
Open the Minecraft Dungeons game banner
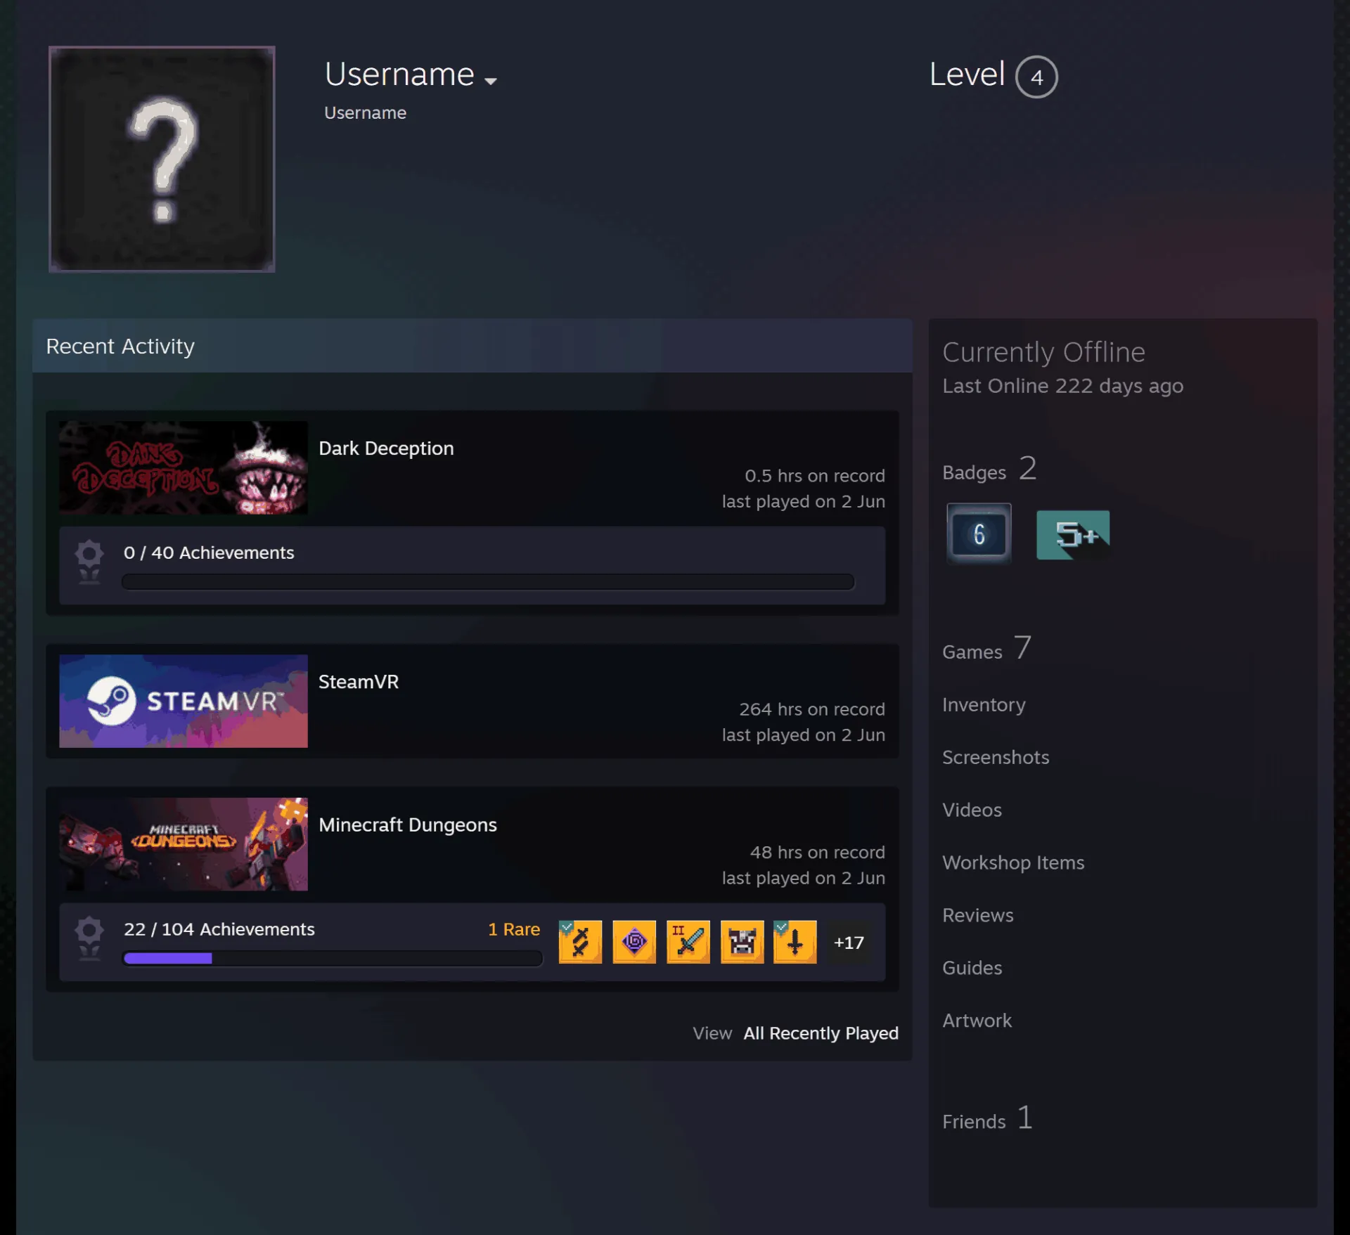coord(184,843)
